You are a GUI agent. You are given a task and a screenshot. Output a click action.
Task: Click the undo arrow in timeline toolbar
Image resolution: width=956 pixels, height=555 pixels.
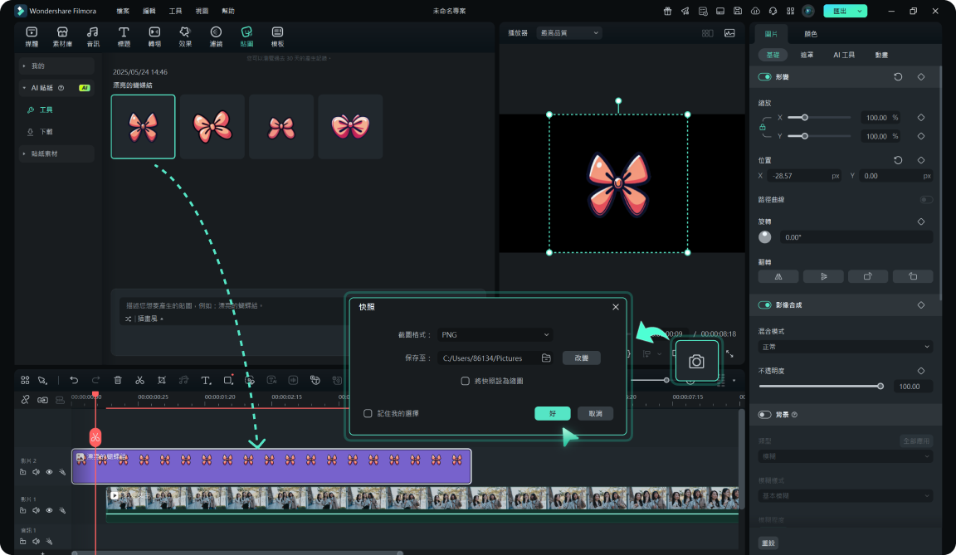tap(74, 380)
